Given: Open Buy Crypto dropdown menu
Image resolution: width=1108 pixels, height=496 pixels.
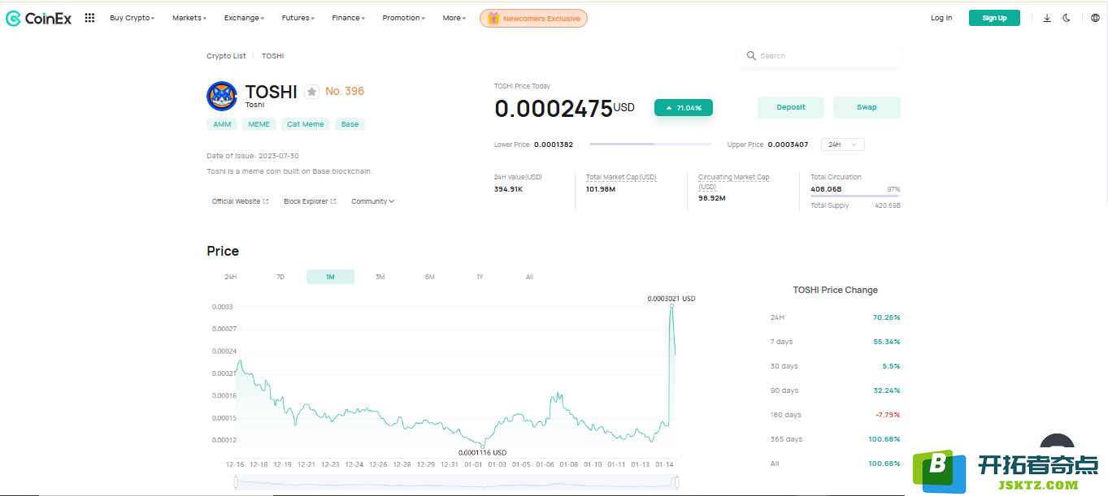Looking at the screenshot, I should pyautogui.click(x=132, y=18).
